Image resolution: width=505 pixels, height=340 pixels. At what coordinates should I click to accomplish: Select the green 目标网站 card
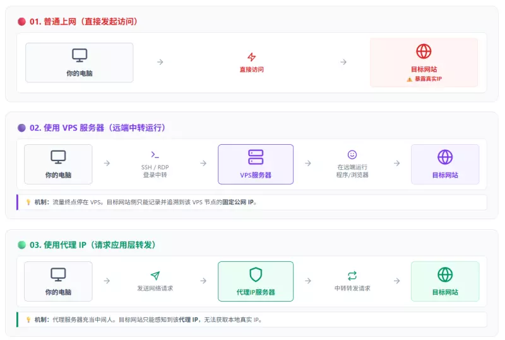(x=445, y=281)
